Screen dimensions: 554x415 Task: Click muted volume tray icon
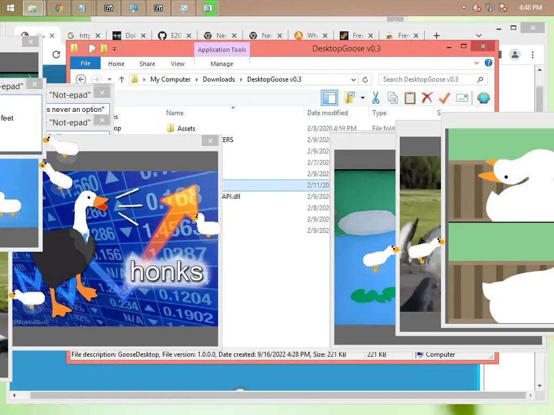click(x=476, y=8)
